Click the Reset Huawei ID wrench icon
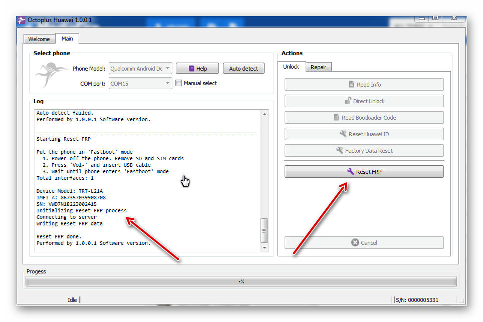 click(x=343, y=134)
